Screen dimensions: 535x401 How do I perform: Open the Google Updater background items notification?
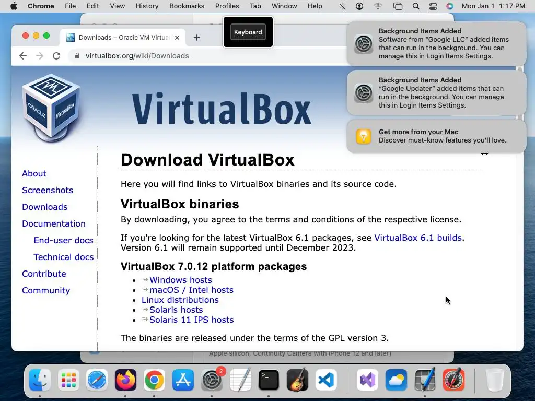436,93
